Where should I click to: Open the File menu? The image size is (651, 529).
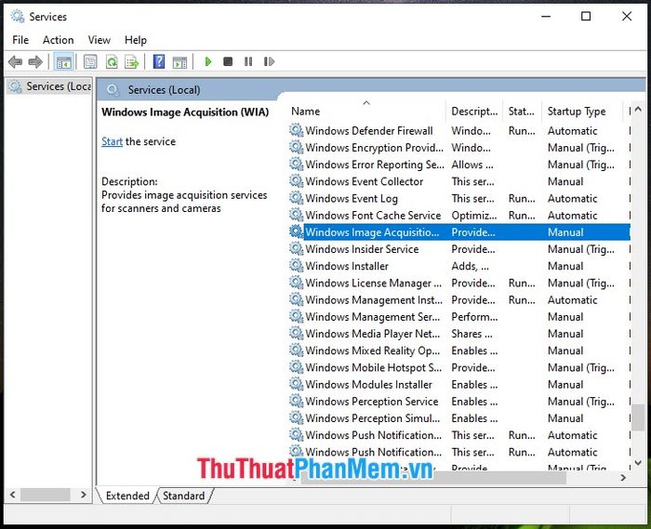(x=20, y=40)
